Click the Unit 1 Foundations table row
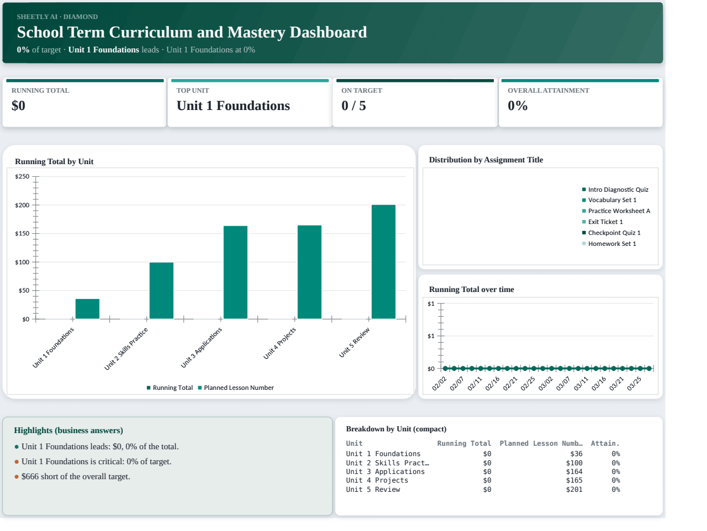Viewport: 707px width, 531px height. pyautogui.click(x=483, y=454)
